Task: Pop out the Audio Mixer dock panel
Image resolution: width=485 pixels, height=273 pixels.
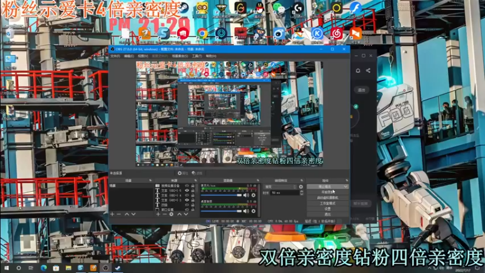Action: 258,180
